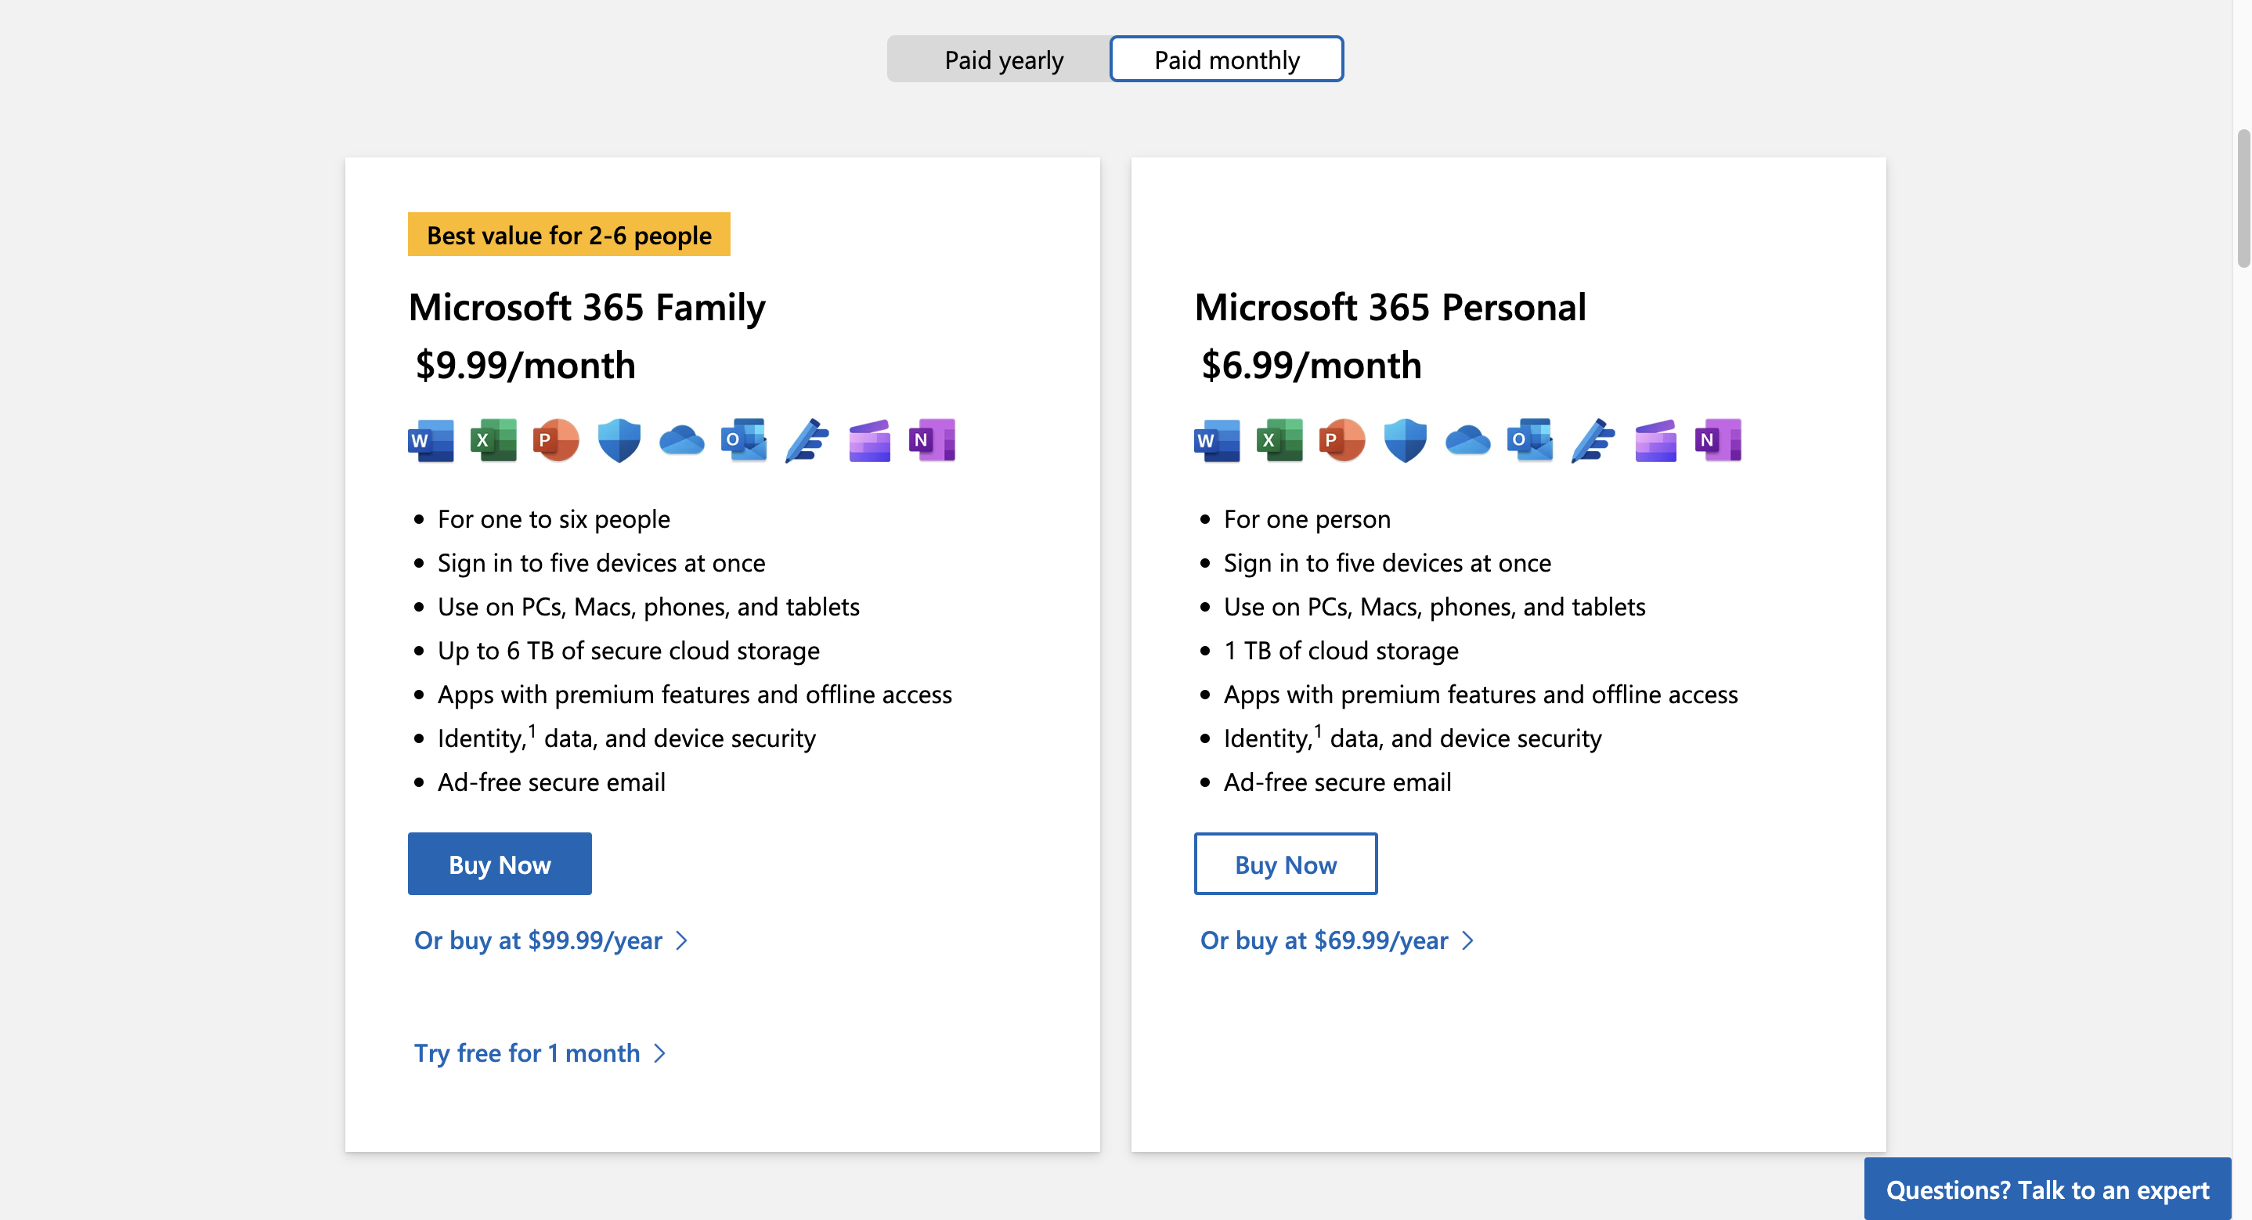Click the OneNote icon in Family plan
2252x1220 pixels.
(x=931, y=440)
